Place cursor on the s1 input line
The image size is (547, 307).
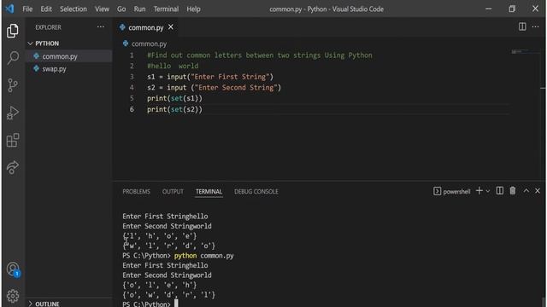pyautogui.click(x=210, y=77)
